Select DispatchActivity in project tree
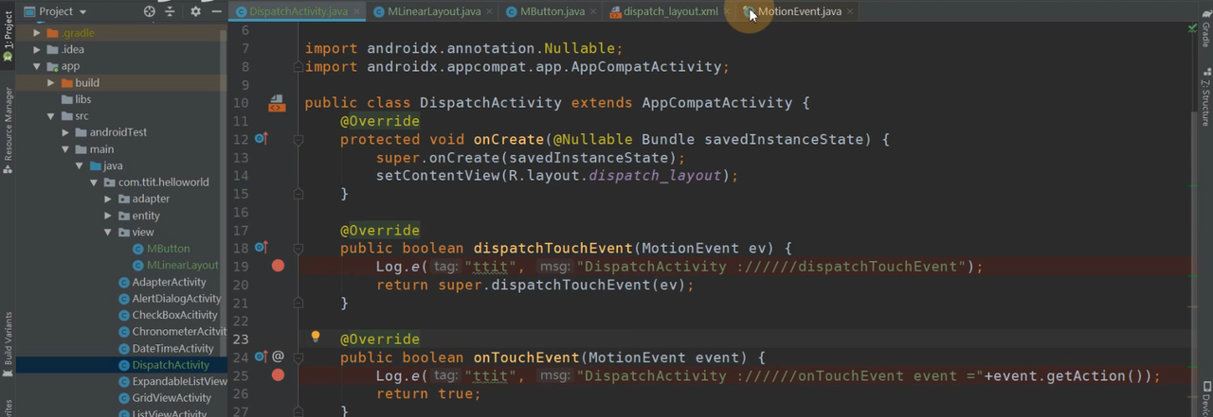The width and height of the screenshot is (1213, 417). pos(163,365)
